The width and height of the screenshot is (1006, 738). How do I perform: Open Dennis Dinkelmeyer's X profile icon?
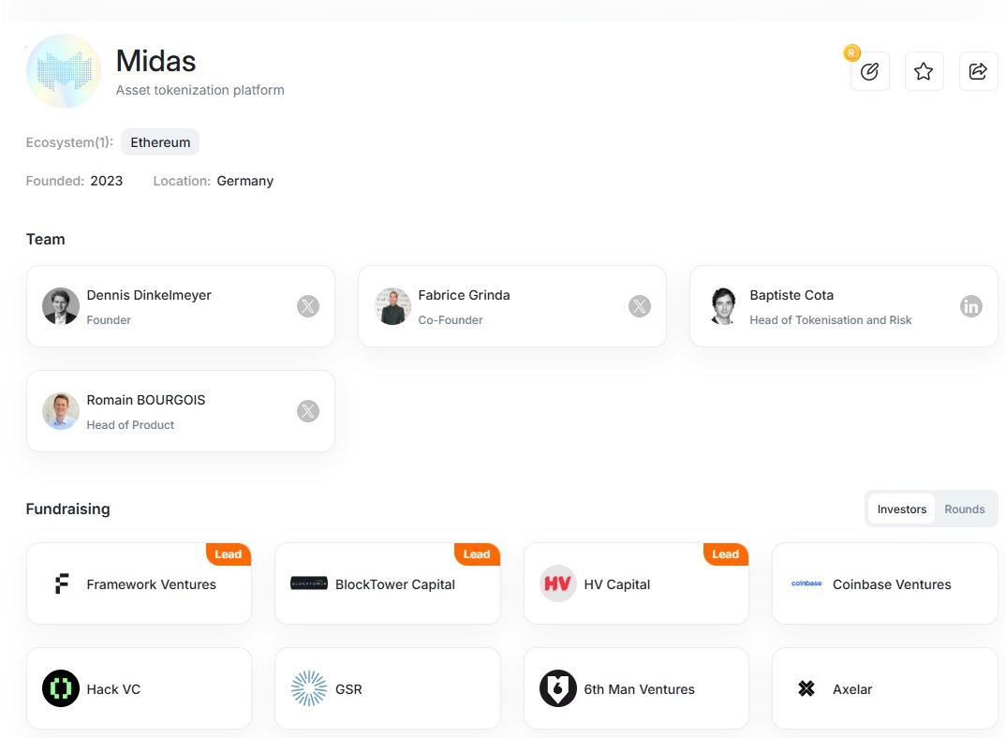(308, 306)
